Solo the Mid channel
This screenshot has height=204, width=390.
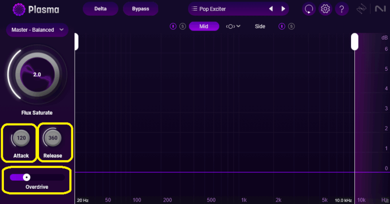pyautogui.click(x=182, y=26)
